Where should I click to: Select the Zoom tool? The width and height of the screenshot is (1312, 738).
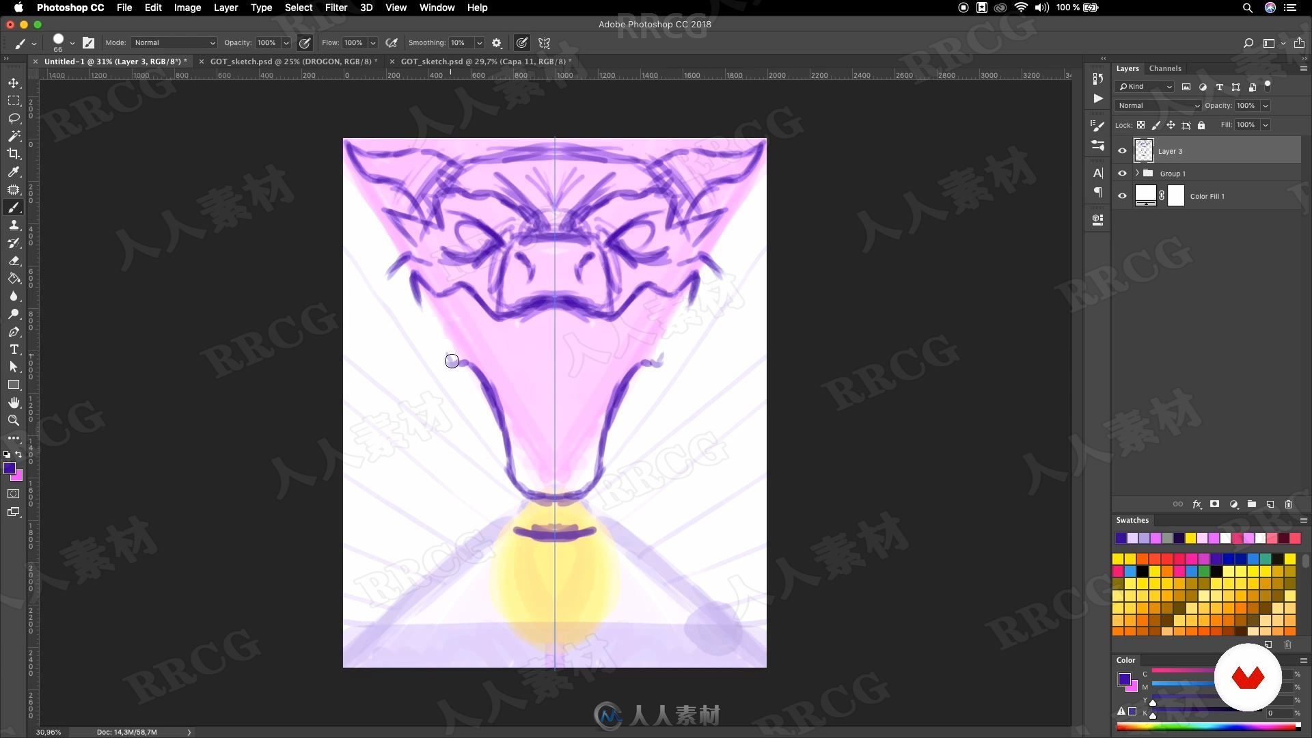[14, 419]
